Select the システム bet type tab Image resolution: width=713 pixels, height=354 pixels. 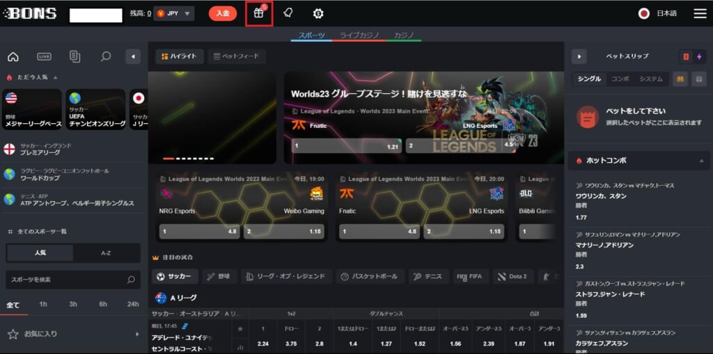651,79
